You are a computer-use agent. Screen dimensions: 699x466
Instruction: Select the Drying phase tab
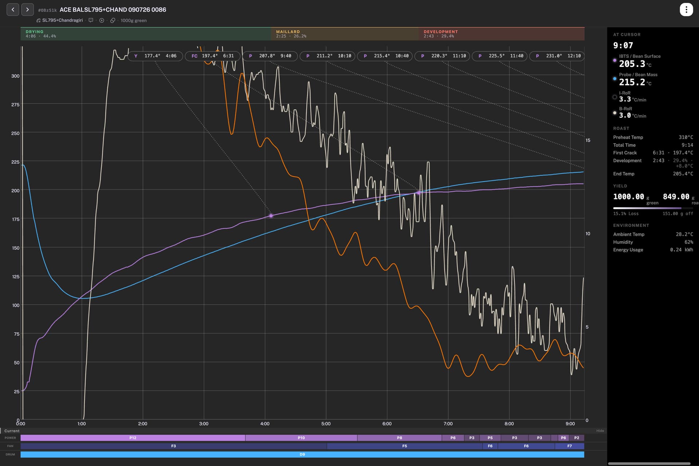tap(146, 34)
